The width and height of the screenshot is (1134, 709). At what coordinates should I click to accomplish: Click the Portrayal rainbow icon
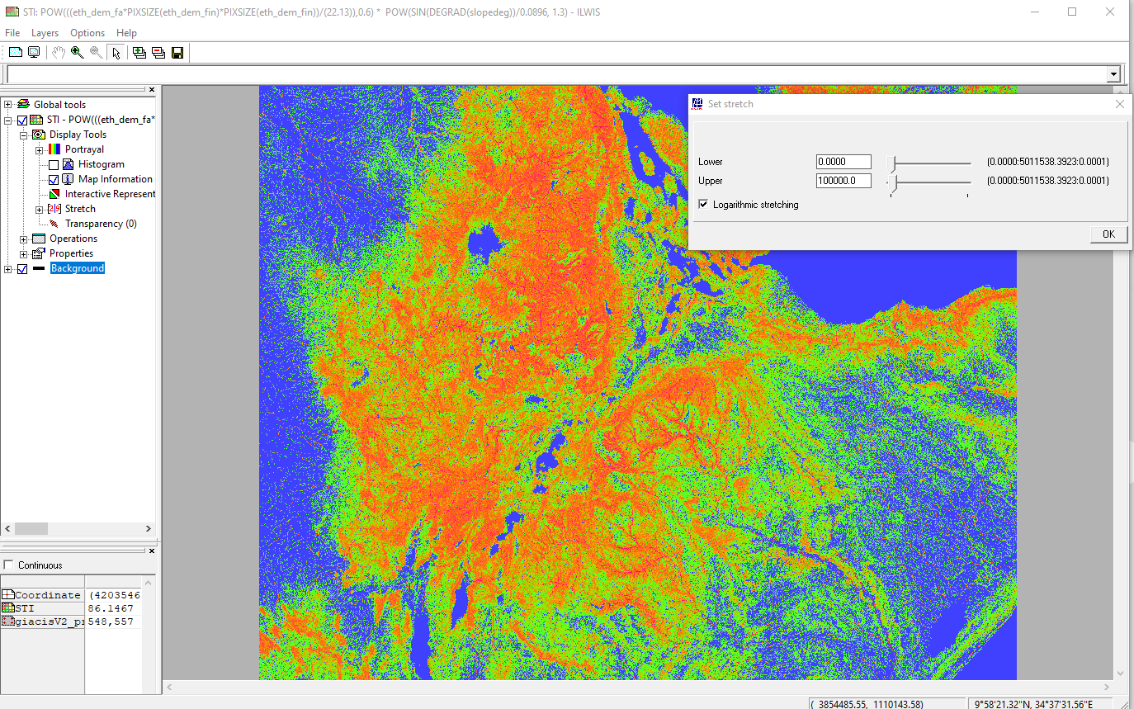coord(54,149)
